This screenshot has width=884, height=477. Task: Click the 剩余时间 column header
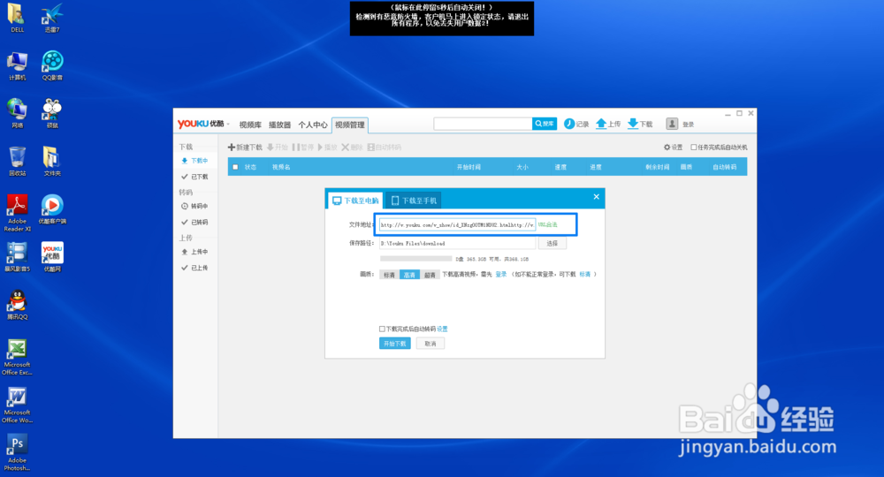pyautogui.click(x=658, y=167)
